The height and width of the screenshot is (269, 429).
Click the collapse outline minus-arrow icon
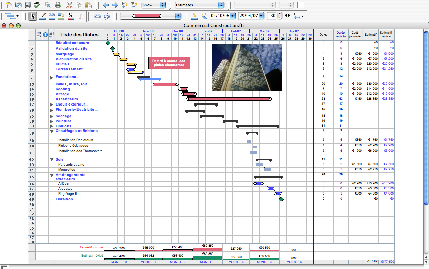tap(134, 5)
